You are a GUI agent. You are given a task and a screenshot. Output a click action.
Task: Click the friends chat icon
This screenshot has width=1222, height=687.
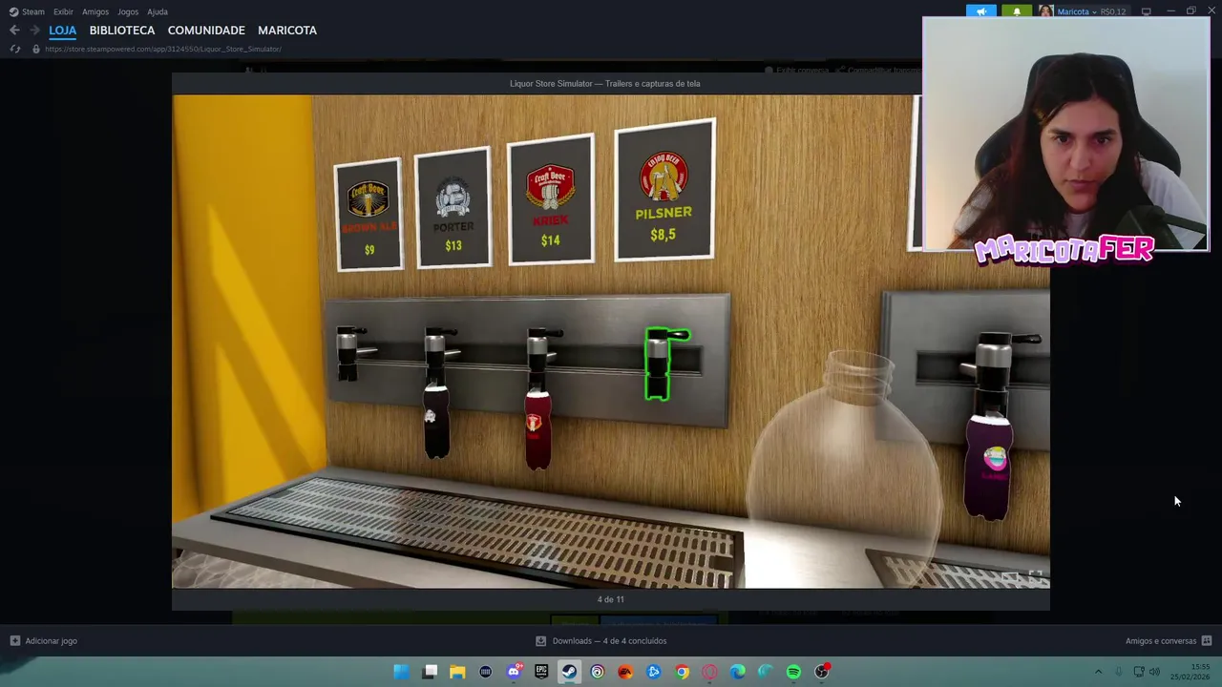1207,641
